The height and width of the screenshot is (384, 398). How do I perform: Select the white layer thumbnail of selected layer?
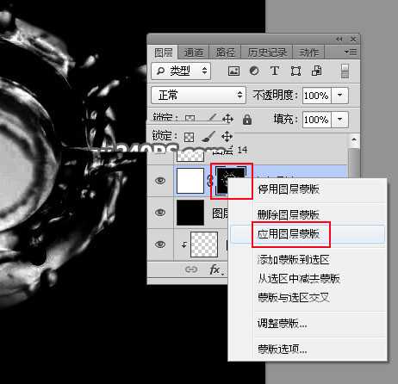click(190, 181)
